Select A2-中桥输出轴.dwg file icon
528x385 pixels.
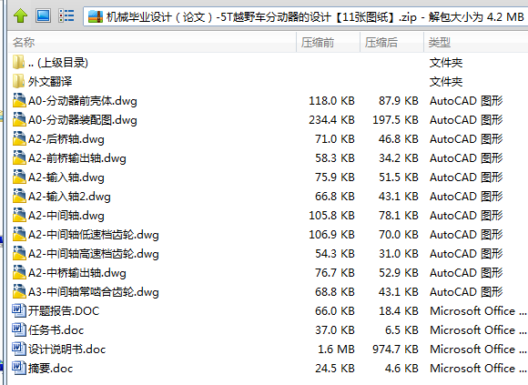coord(19,273)
